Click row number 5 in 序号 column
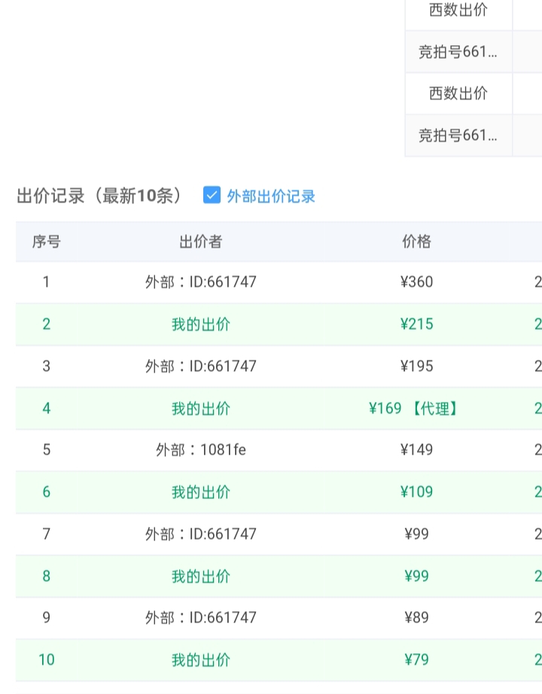Image resolution: width=542 pixels, height=694 pixels. (46, 450)
